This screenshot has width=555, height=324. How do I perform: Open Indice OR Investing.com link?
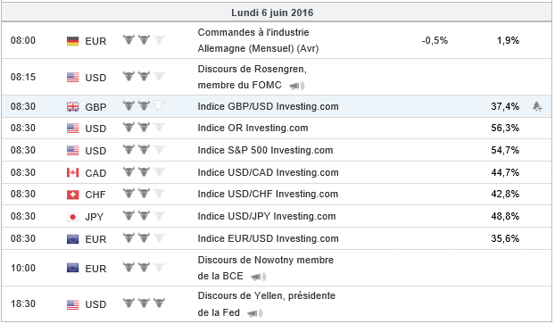[x=253, y=129]
